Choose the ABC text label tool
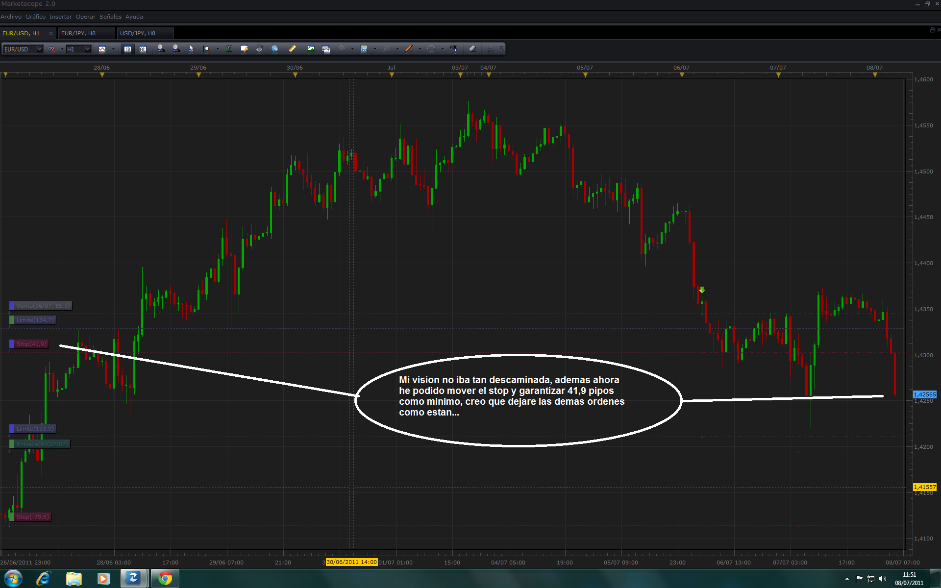The width and height of the screenshot is (941, 588). click(454, 49)
